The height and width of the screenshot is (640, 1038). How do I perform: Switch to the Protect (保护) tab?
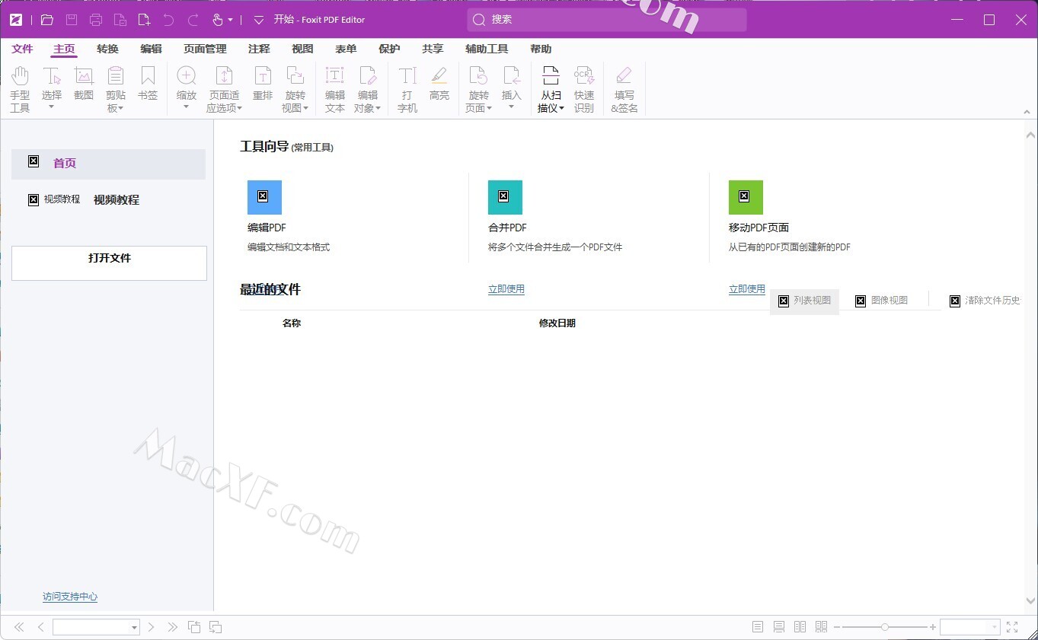[389, 49]
